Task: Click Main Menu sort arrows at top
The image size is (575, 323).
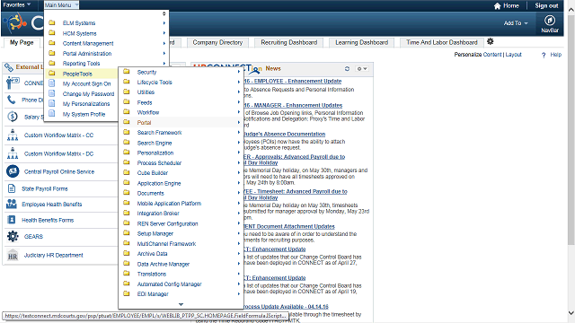Action: tap(164, 13)
